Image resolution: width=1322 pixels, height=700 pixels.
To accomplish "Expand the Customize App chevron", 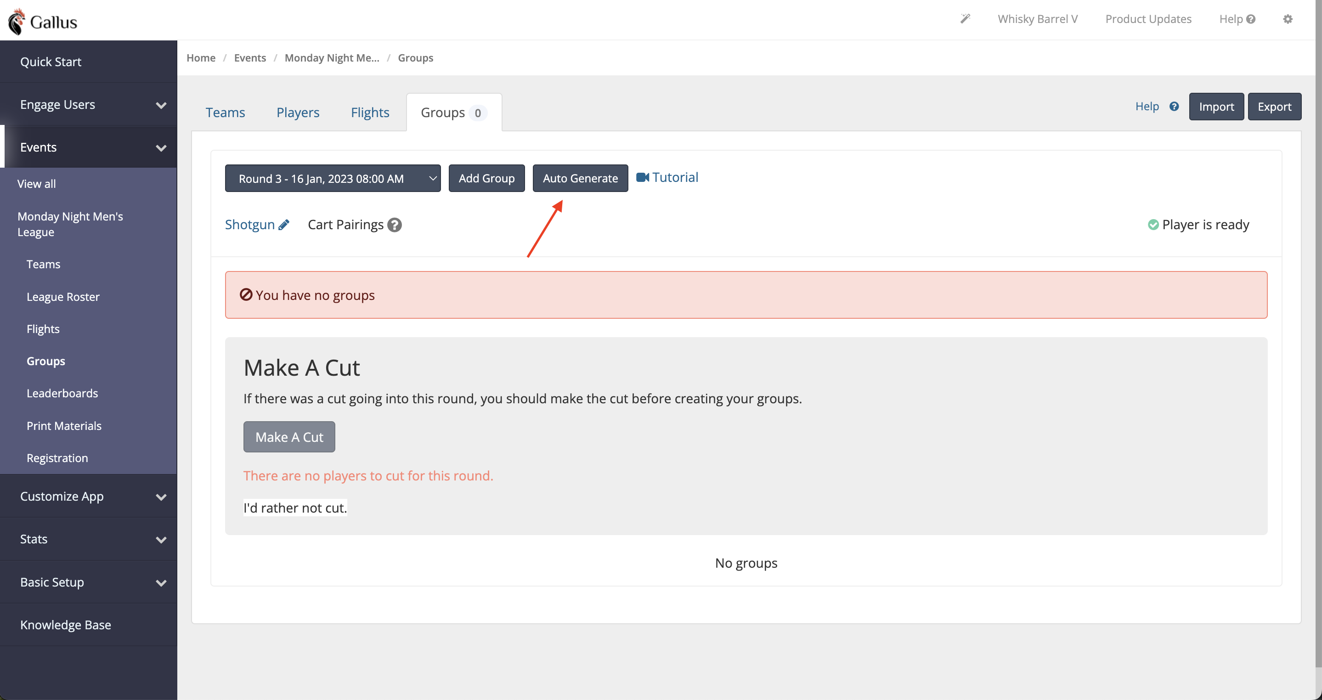I will pyautogui.click(x=161, y=497).
